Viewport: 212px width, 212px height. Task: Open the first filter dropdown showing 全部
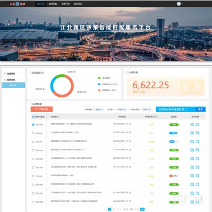99,109
